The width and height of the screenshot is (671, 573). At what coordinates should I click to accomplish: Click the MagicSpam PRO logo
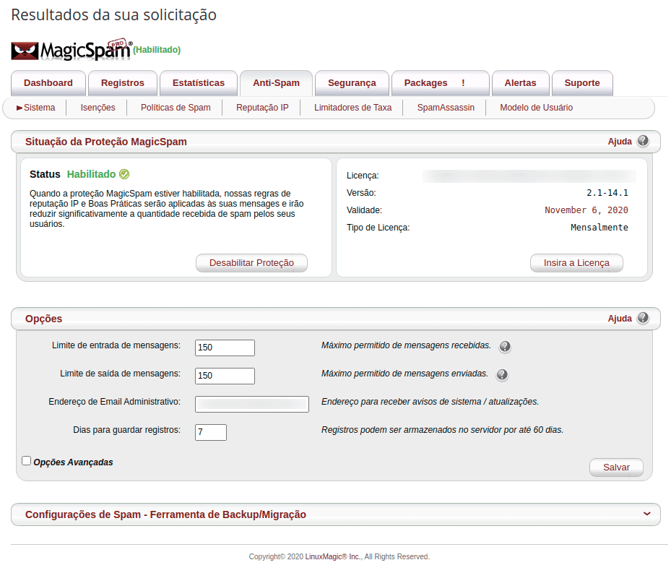pyautogui.click(x=71, y=50)
